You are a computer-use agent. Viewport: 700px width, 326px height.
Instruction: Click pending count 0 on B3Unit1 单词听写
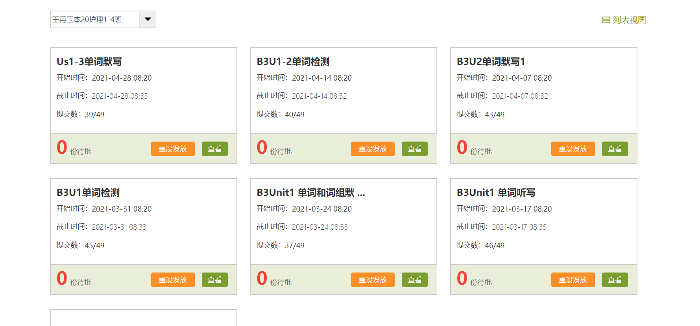462,278
